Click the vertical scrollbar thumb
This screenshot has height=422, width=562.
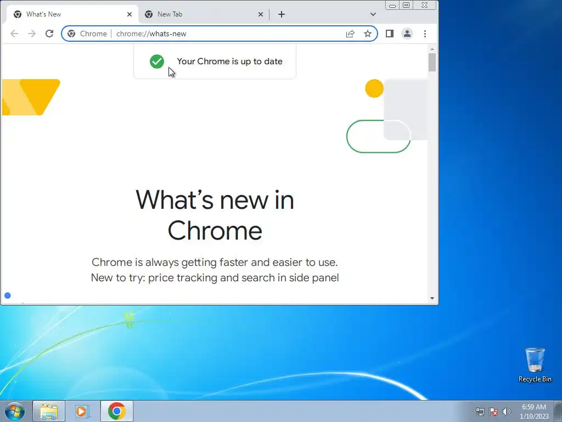click(432, 63)
